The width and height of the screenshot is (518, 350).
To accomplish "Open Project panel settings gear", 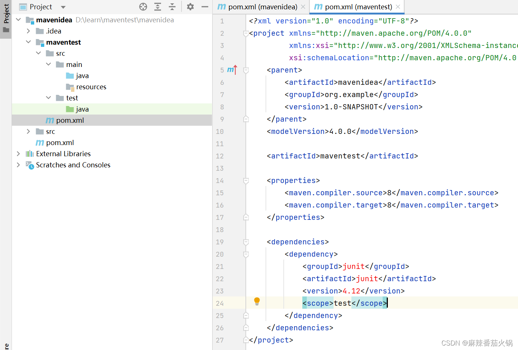I will (190, 7).
